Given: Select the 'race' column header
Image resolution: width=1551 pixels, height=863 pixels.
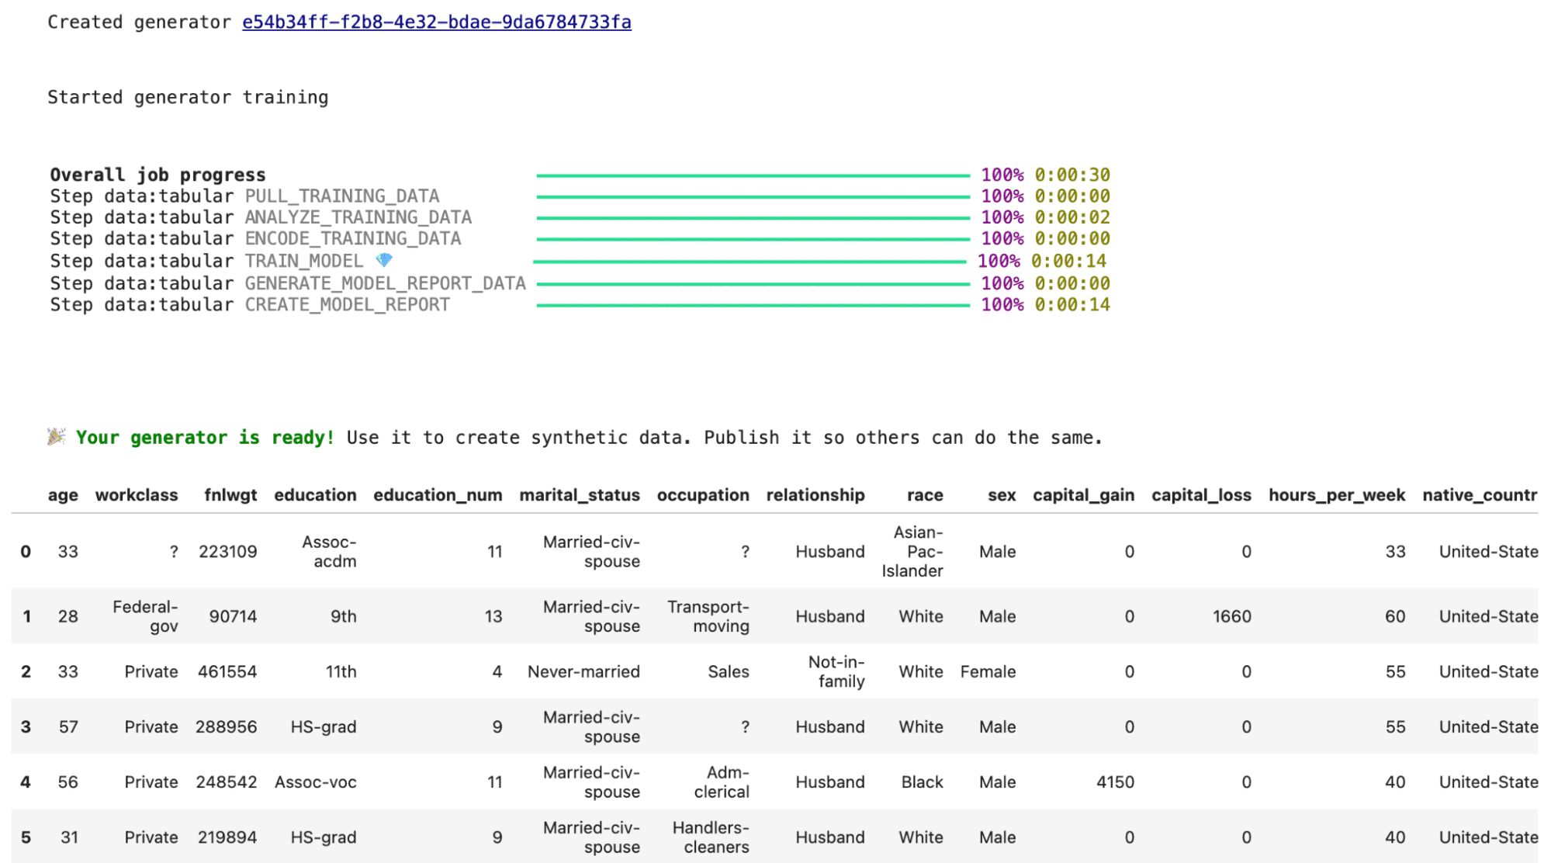Looking at the screenshot, I should [925, 495].
